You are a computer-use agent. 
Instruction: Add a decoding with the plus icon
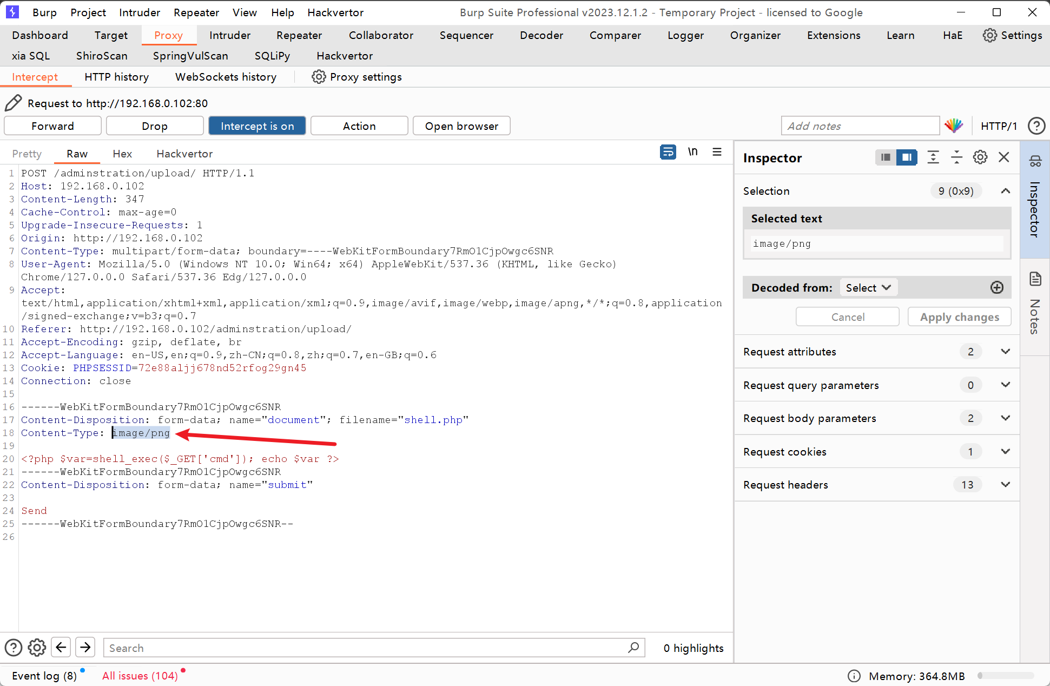[x=997, y=287]
